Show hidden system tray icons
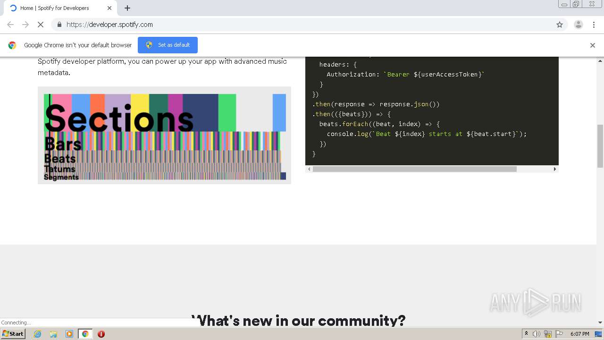604x340 pixels. click(526, 334)
